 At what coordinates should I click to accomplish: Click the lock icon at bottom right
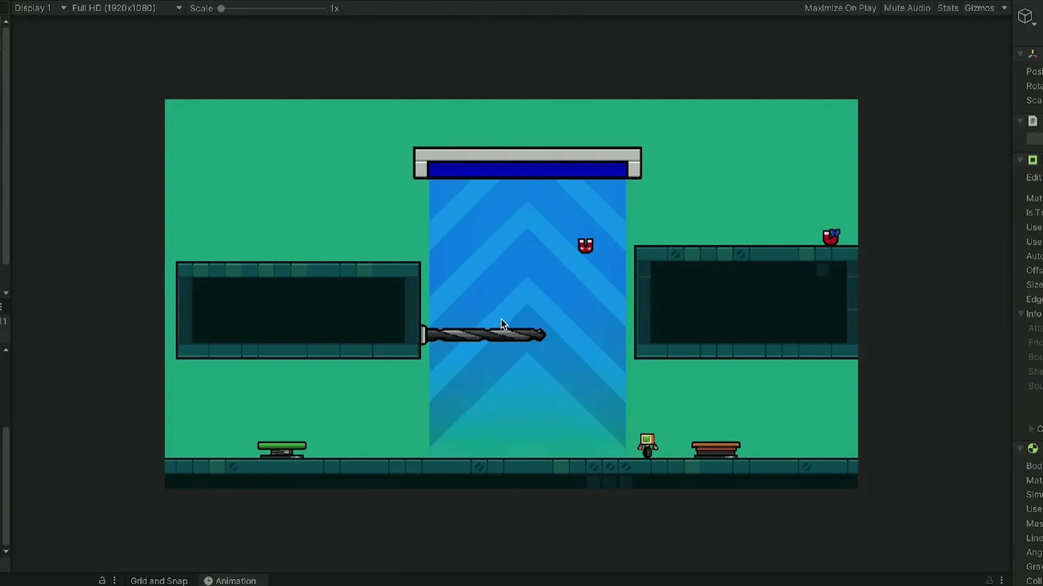(x=989, y=581)
